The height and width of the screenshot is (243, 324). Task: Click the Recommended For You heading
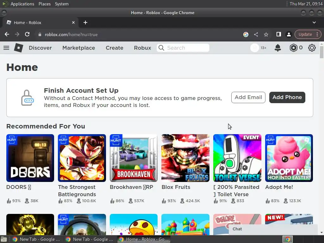(46, 126)
